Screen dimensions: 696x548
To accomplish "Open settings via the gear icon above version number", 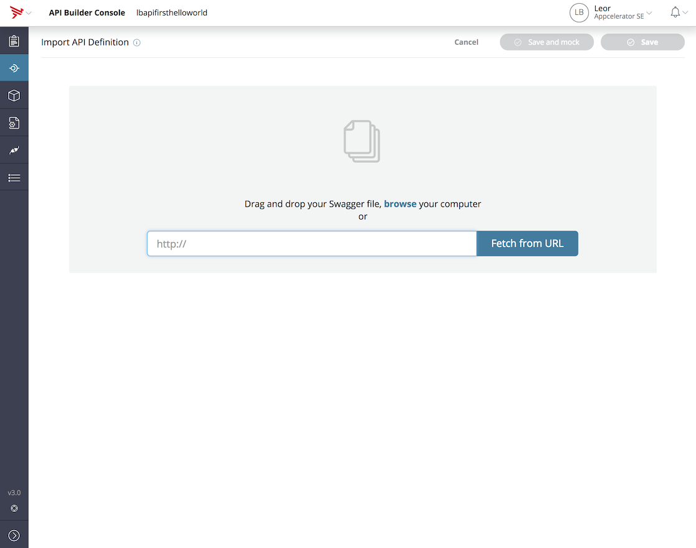I will [x=14, y=508].
